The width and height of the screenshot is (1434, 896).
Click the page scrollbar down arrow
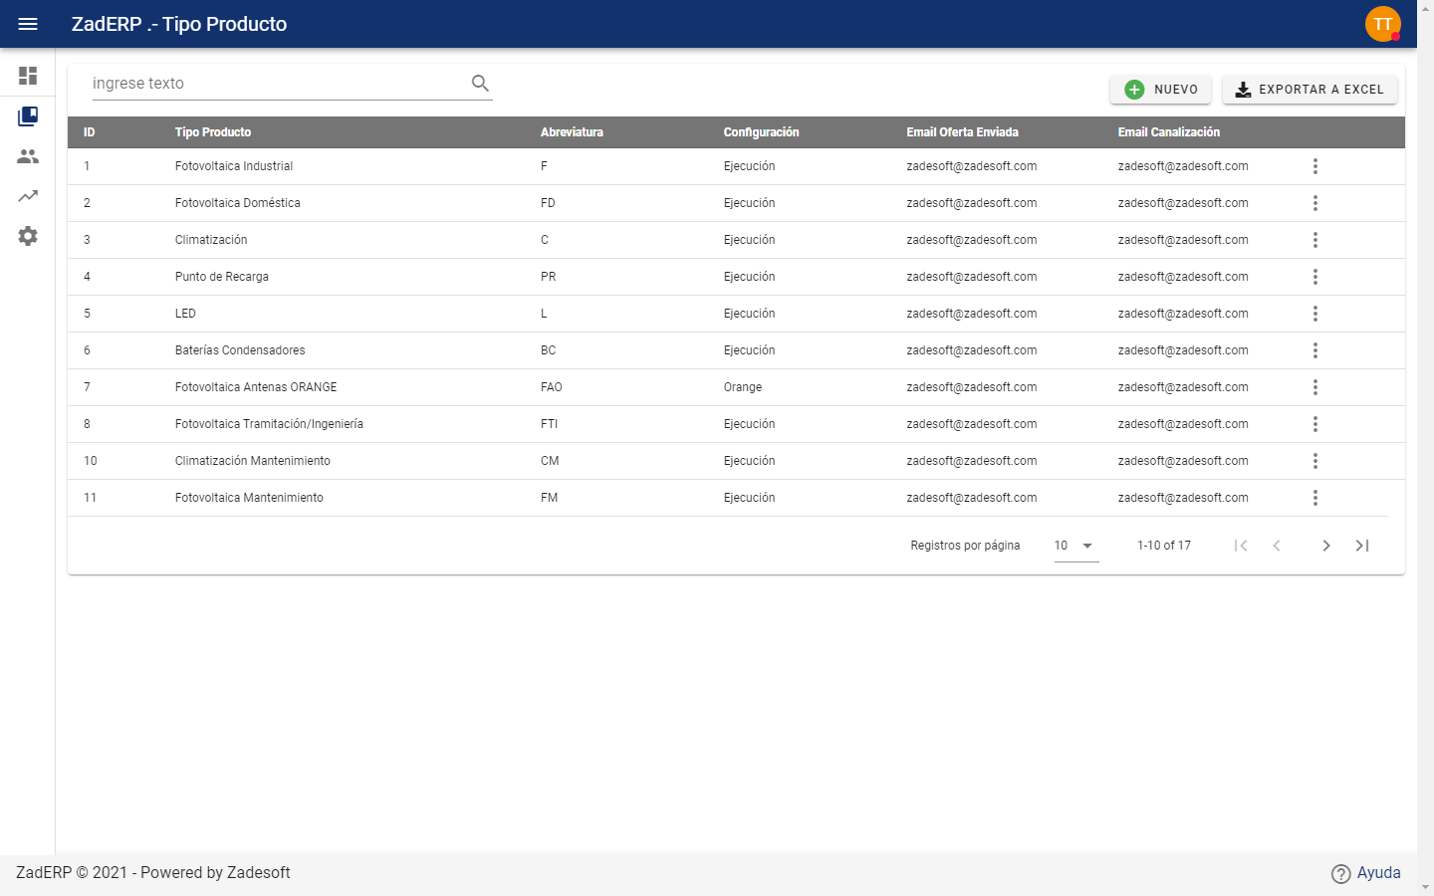tap(1425, 887)
